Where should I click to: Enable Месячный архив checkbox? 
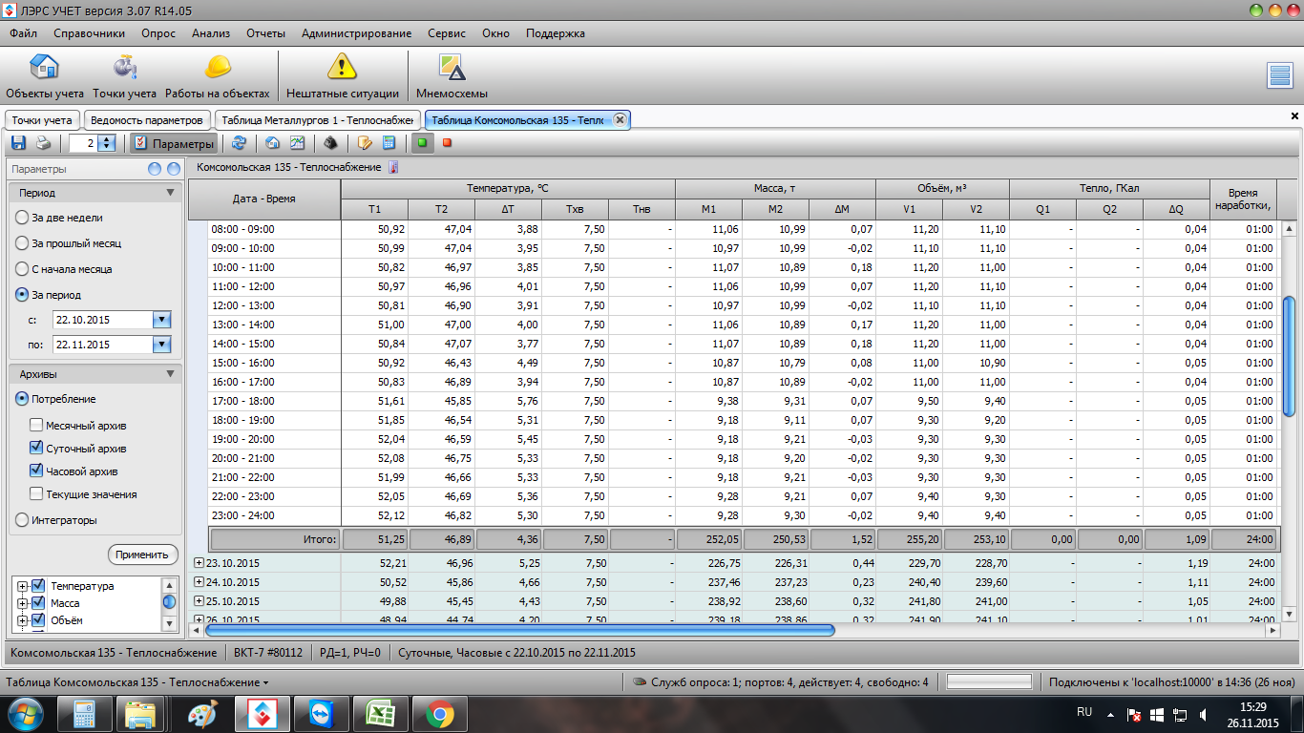click(x=36, y=426)
